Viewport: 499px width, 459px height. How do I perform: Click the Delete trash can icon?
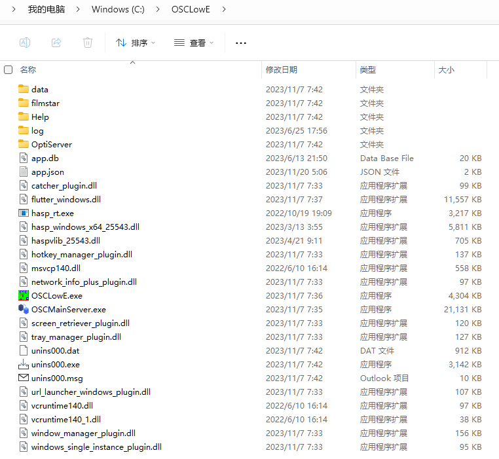click(88, 43)
